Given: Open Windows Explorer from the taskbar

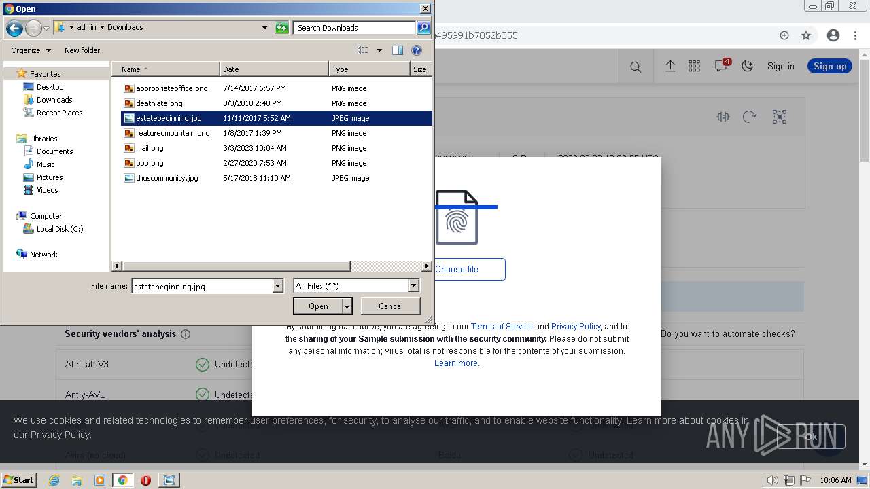Looking at the screenshot, I should pyautogui.click(x=77, y=480).
